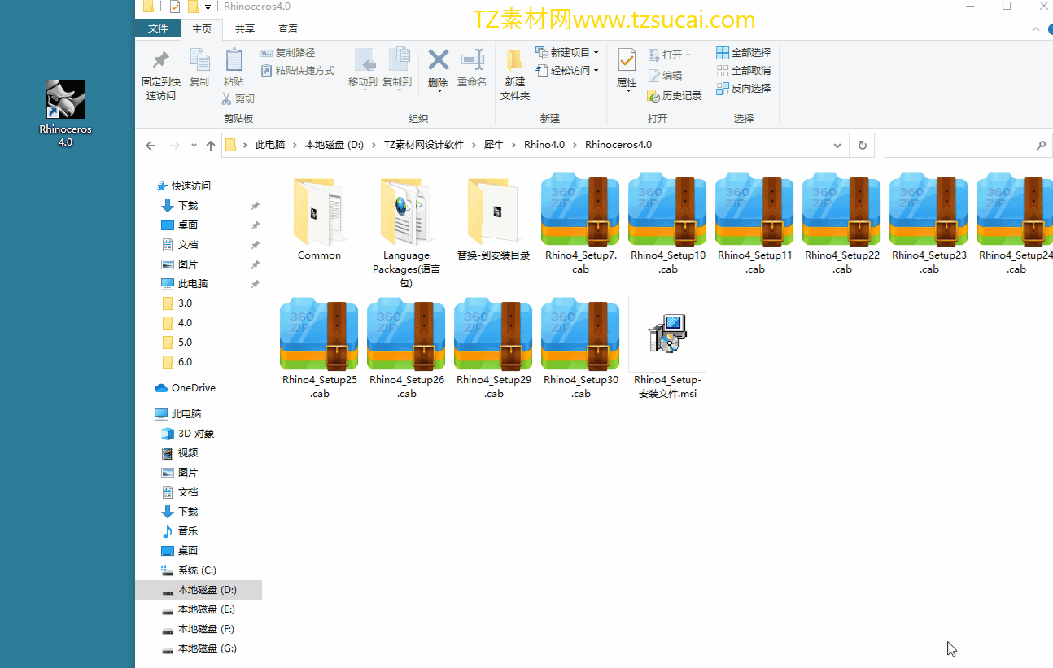Click 此电脑 in the address breadcrumb

[270, 145]
